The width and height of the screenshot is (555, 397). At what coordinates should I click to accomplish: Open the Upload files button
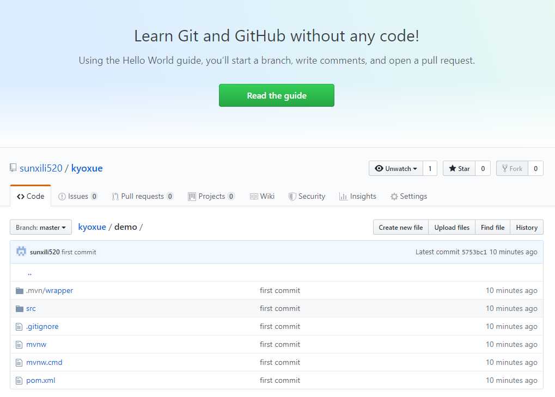452,227
